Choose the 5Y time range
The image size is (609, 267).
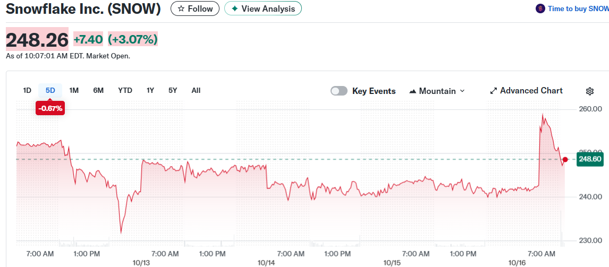point(173,90)
